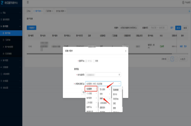Click the icon in 支付宝账号 input field

(119, 75)
